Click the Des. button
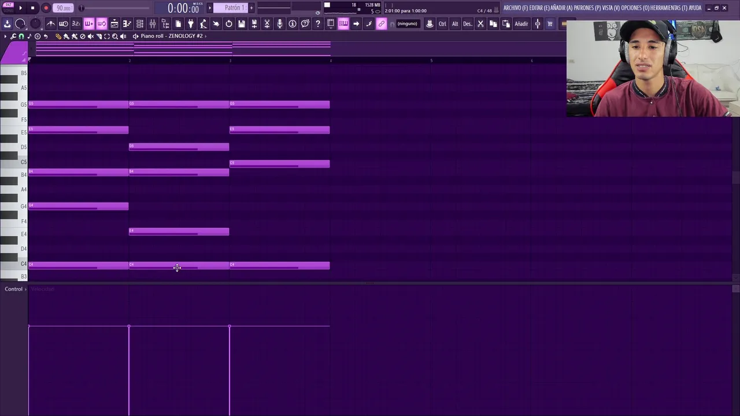 [468, 24]
